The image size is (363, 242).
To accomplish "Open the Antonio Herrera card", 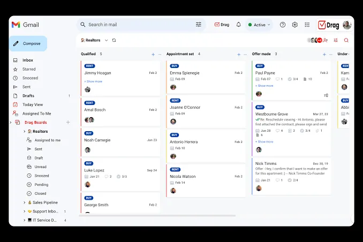I will [x=206, y=146].
